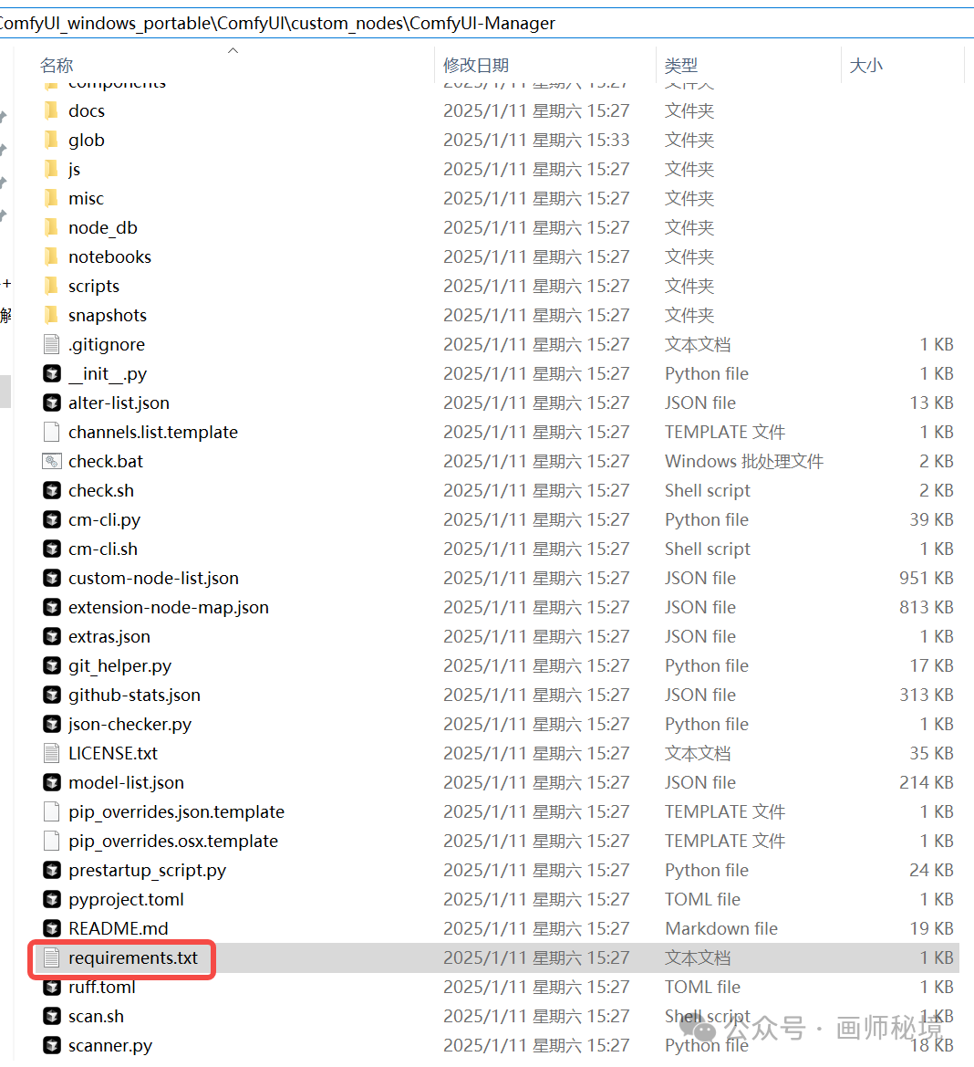974x1067 pixels.
Task: Click 19 KB size of README.md
Action: tap(931, 929)
